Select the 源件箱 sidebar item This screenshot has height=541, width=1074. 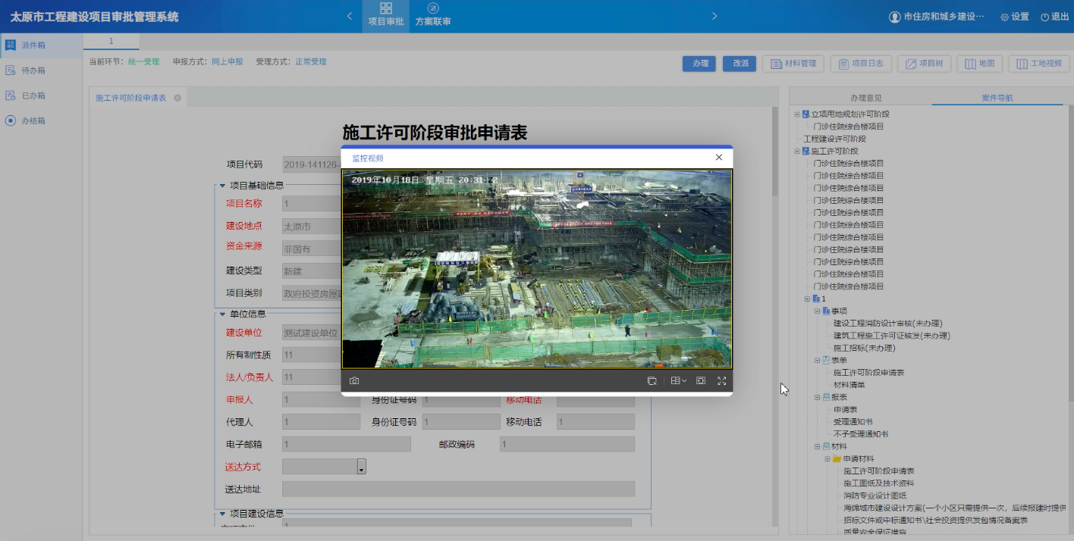pyautogui.click(x=34, y=44)
